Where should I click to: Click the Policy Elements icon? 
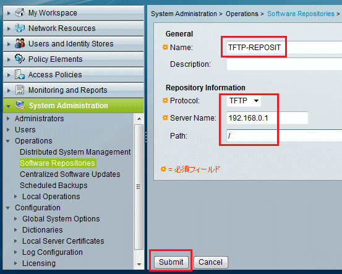(20, 59)
